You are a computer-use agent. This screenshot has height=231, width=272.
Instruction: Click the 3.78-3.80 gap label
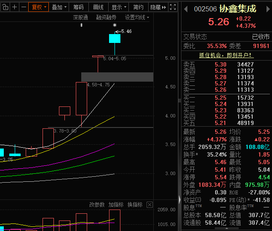pyautogui.click(x=65, y=131)
